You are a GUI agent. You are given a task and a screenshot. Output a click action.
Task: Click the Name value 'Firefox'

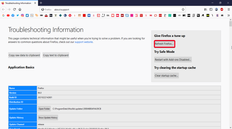tap(41, 88)
